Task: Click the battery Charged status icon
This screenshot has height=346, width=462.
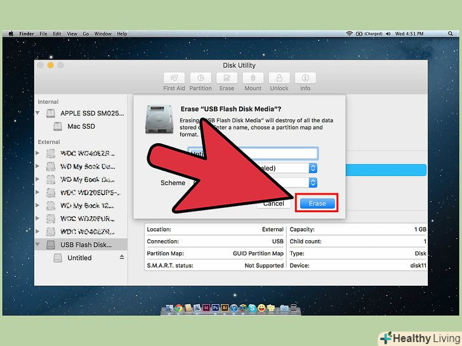Action: click(369, 34)
